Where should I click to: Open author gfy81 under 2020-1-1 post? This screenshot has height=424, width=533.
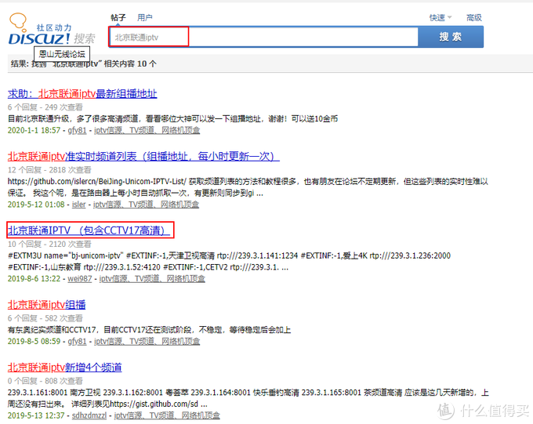point(77,130)
